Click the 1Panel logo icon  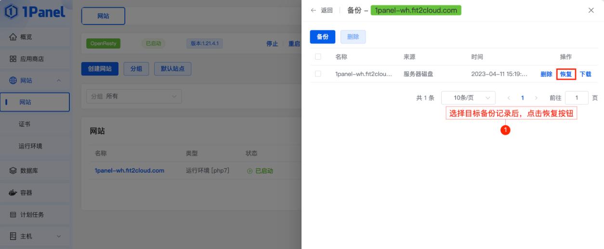click(x=12, y=12)
